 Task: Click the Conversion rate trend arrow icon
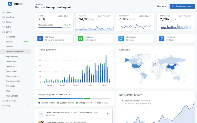tap(69, 25)
